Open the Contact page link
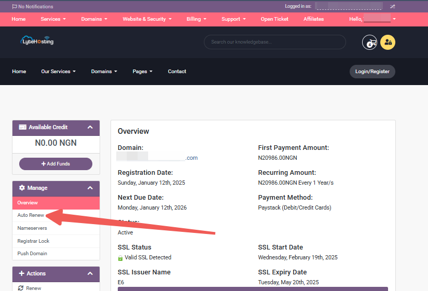Screen dimensions: 428x291 [177, 72]
